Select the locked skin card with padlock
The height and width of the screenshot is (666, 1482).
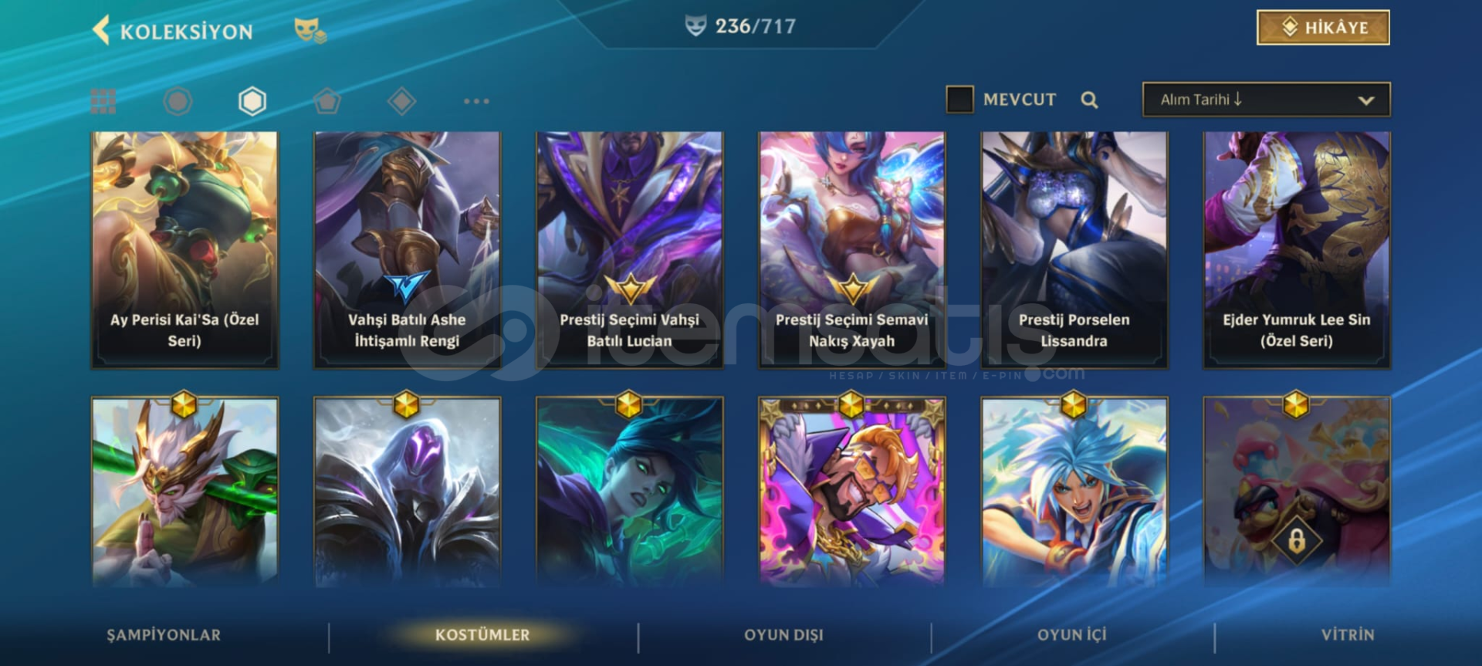coord(1297,491)
